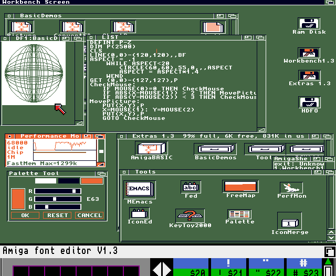This screenshot has width=336, height=276.
Task: Click the 'FastMem Max=1299k' status text
Action: click(42, 163)
